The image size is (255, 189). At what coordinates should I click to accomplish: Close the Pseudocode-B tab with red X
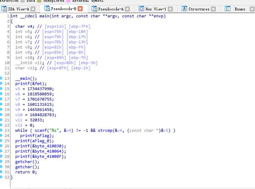[x=80, y=9]
